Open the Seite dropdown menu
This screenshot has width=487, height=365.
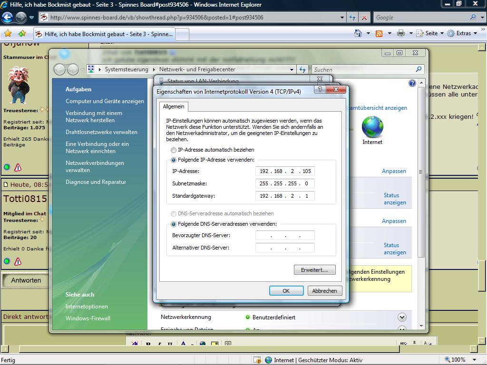[430, 33]
